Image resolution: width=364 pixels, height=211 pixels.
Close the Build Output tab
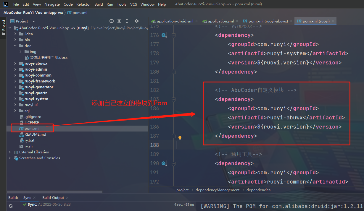click(67, 198)
